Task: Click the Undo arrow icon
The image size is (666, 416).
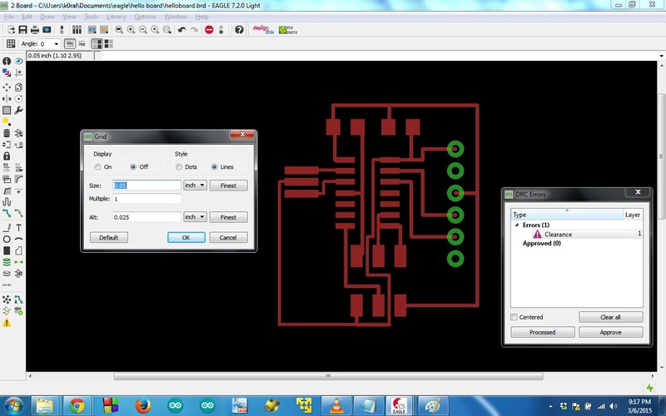Action: click(182, 30)
